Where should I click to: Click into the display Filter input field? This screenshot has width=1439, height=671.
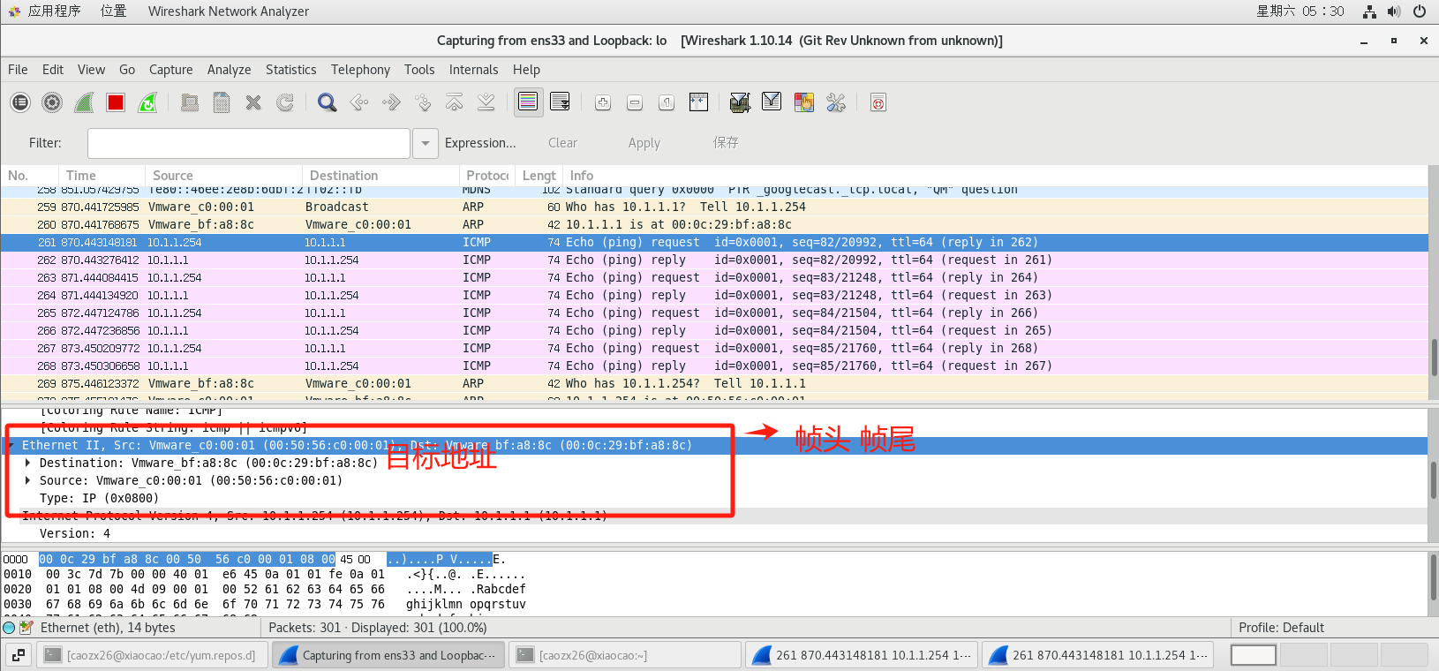(249, 143)
